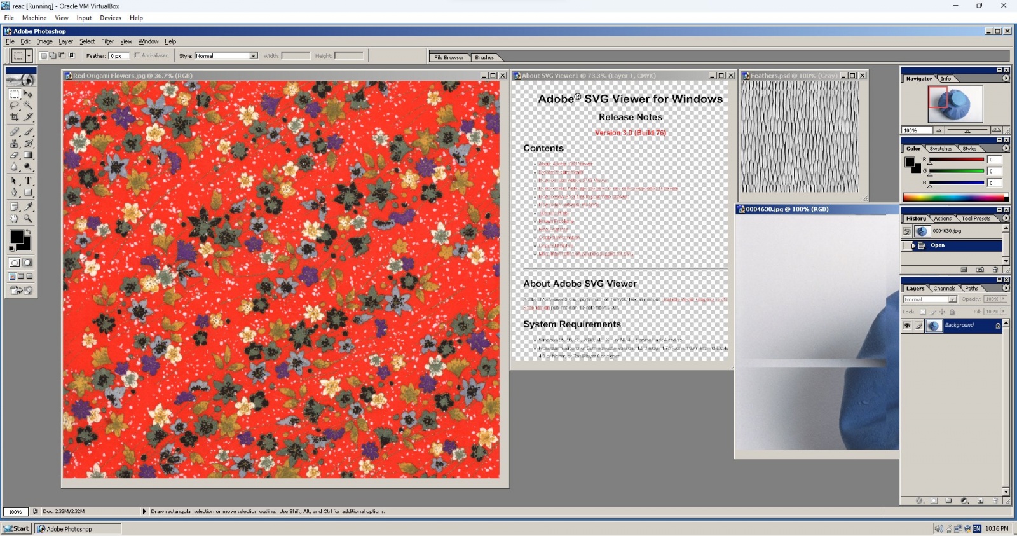Swap foreground and background colors
The height and width of the screenshot is (536, 1017).
(x=28, y=231)
